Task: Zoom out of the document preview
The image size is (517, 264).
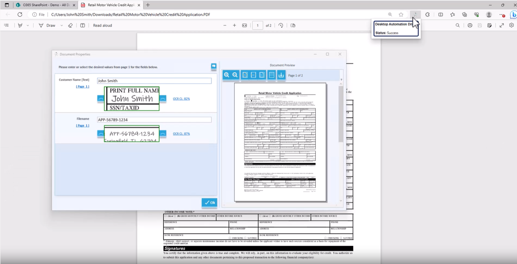Action: click(x=235, y=75)
